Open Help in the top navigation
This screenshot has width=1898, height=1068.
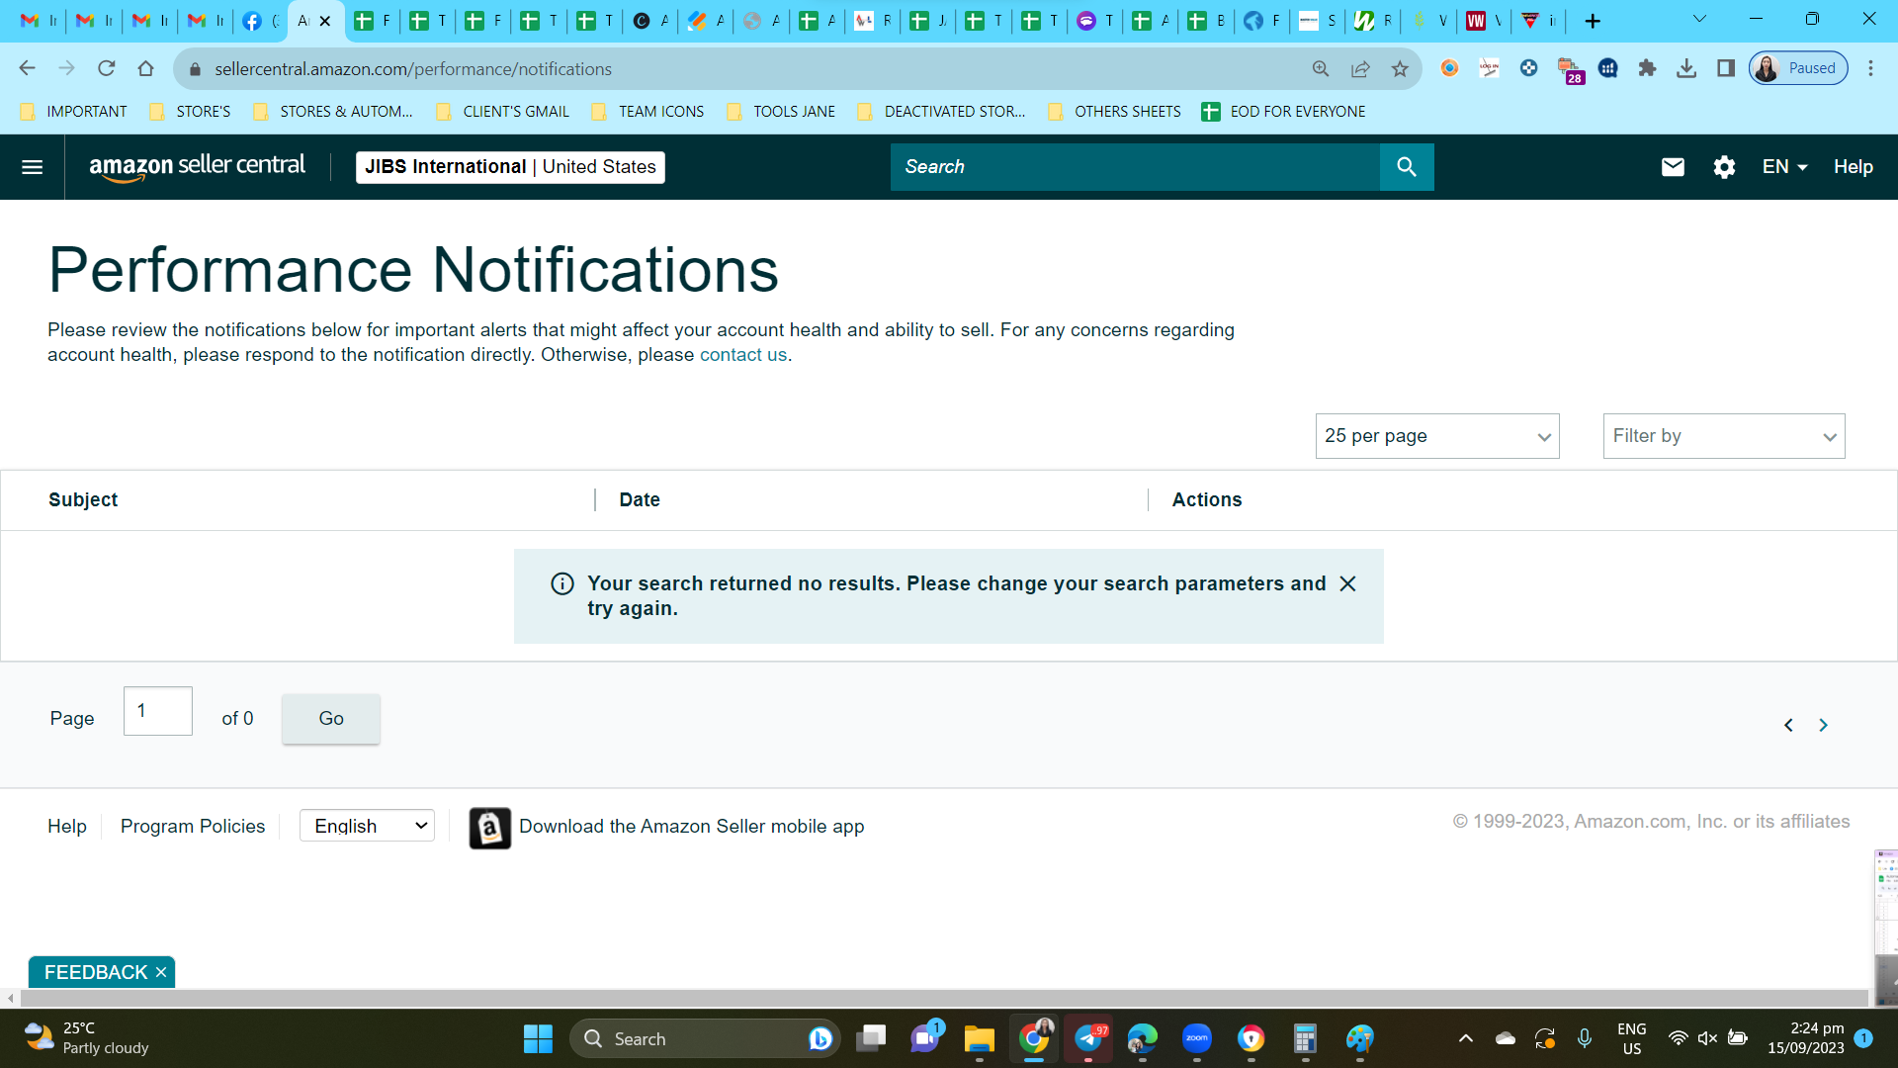(x=1854, y=167)
